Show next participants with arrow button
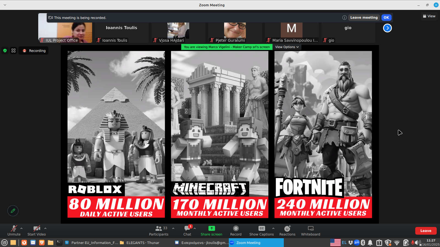Viewport: 440px width, 247px height. (387, 28)
